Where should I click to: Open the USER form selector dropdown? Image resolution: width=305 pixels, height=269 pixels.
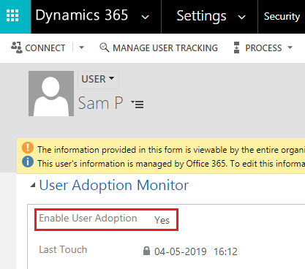[x=98, y=79]
